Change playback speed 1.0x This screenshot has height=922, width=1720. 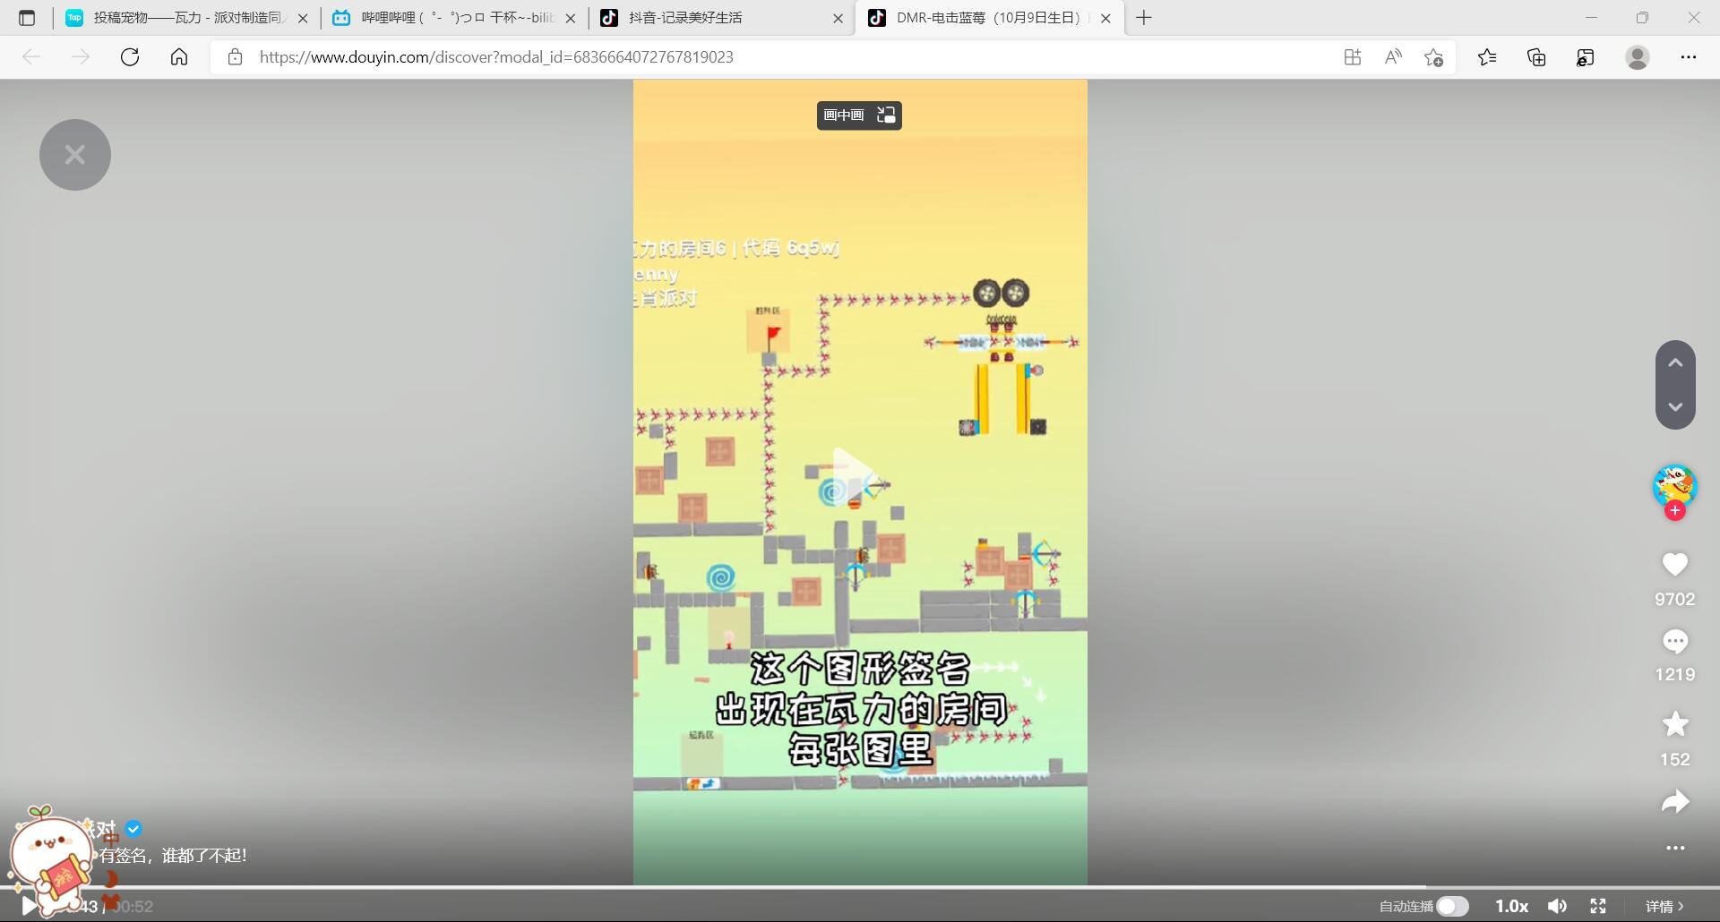(x=1511, y=906)
